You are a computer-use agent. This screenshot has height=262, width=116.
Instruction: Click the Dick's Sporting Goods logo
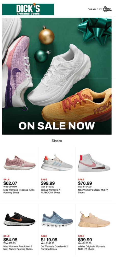click(x=28, y=9)
